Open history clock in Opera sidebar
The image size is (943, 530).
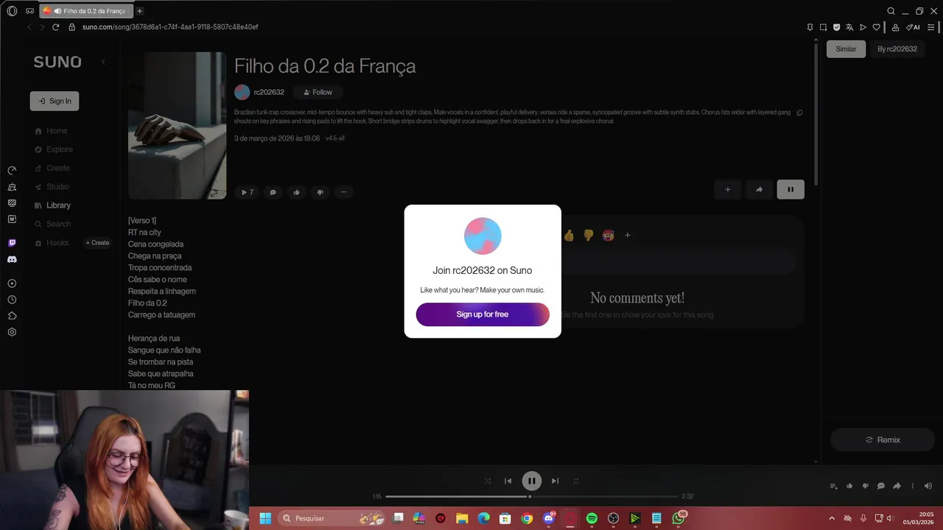coord(12,300)
